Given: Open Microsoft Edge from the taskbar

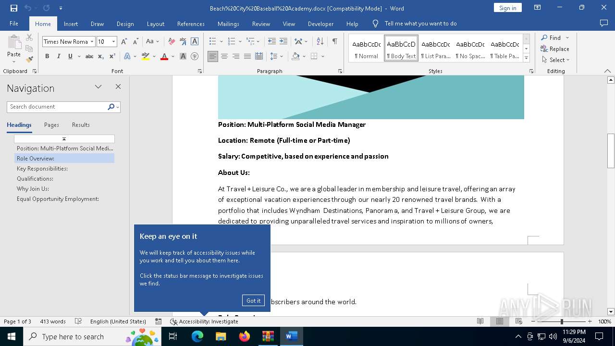Looking at the screenshot, I should [197, 336].
